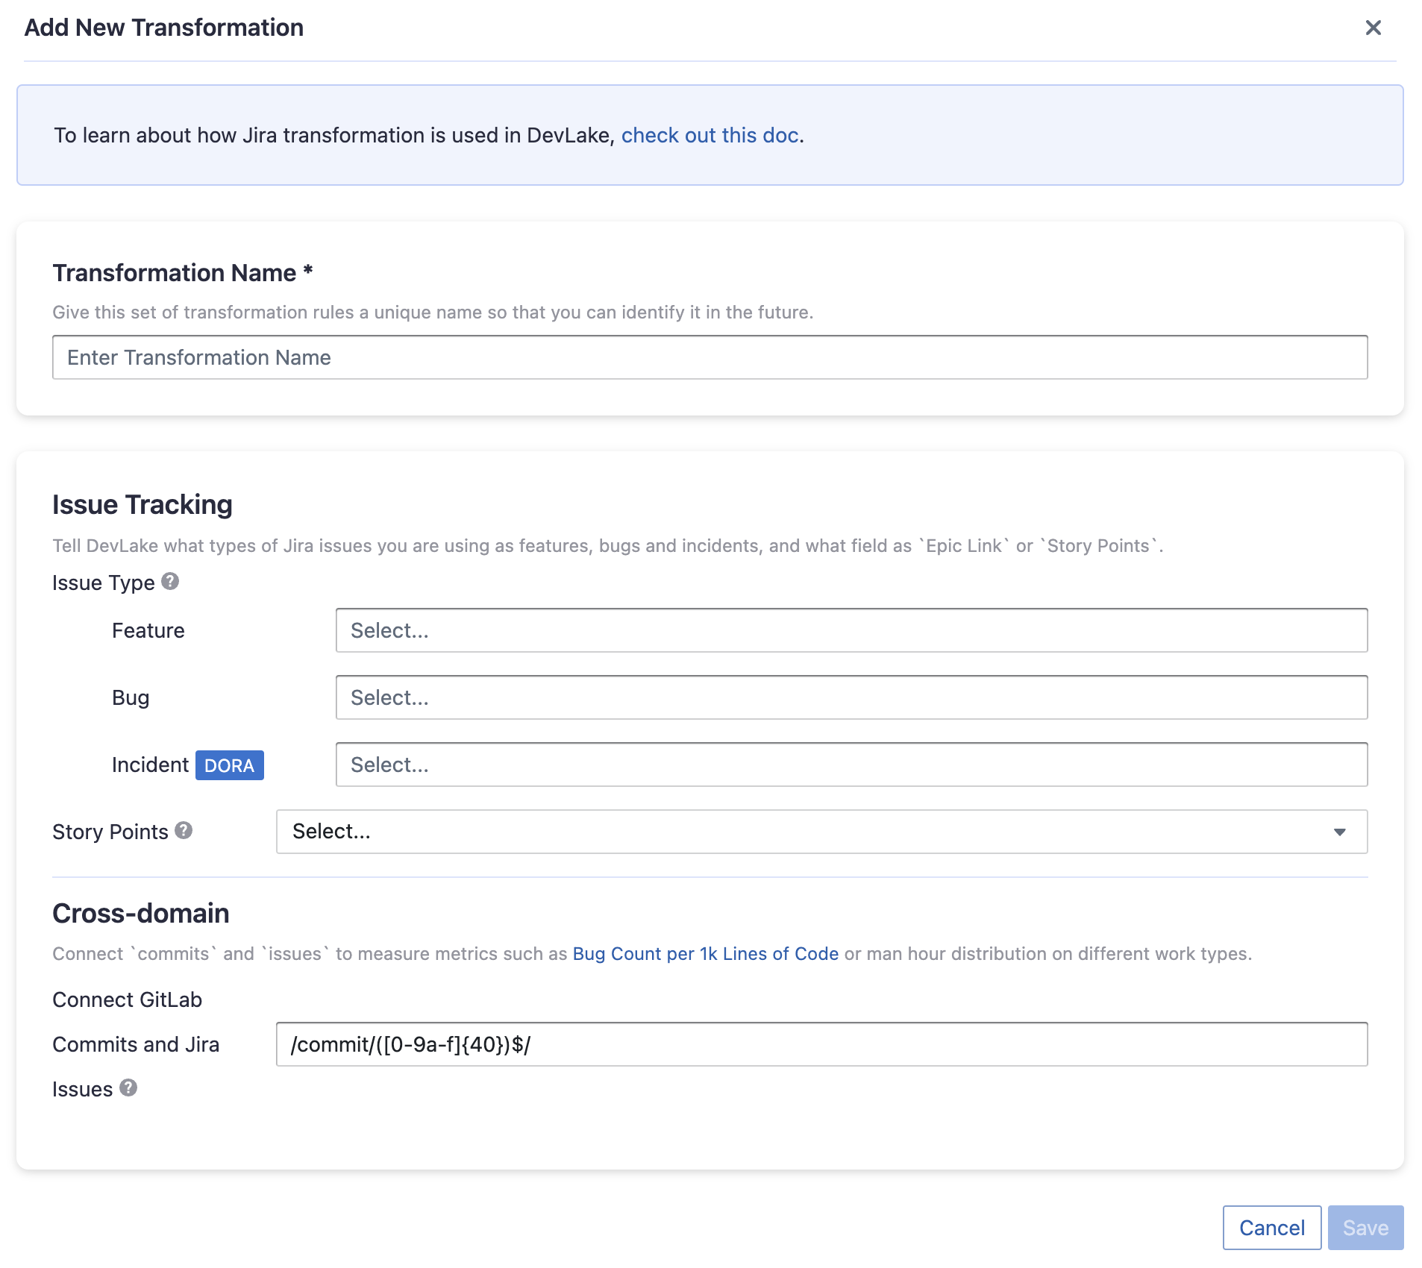This screenshot has height=1268, width=1422.
Task: Click the Add New Transformation title
Action: pos(164,28)
